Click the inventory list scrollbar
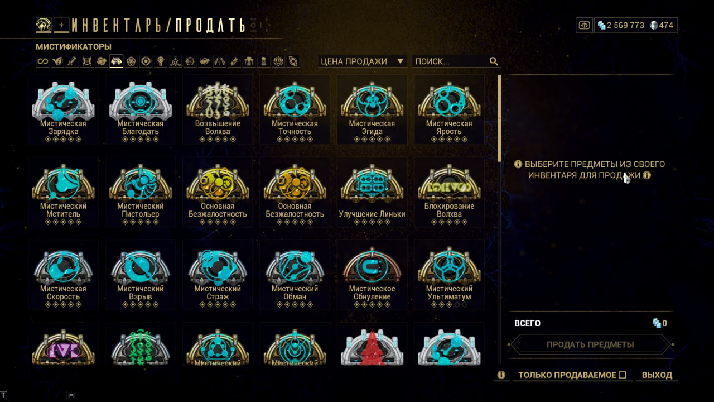The height and width of the screenshot is (402, 714). (x=500, y=119)
